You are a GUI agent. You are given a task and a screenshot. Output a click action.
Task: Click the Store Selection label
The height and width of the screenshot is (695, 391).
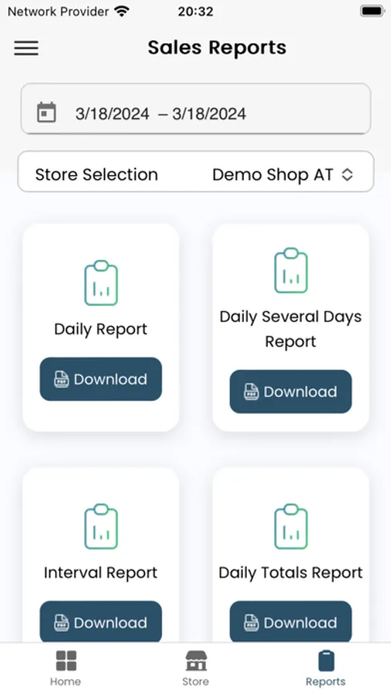click(x=96, y=175)
